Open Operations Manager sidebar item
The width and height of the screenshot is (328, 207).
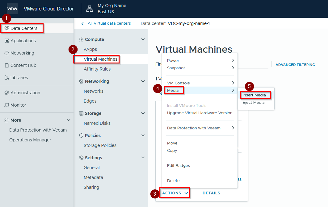pos(30,140)
